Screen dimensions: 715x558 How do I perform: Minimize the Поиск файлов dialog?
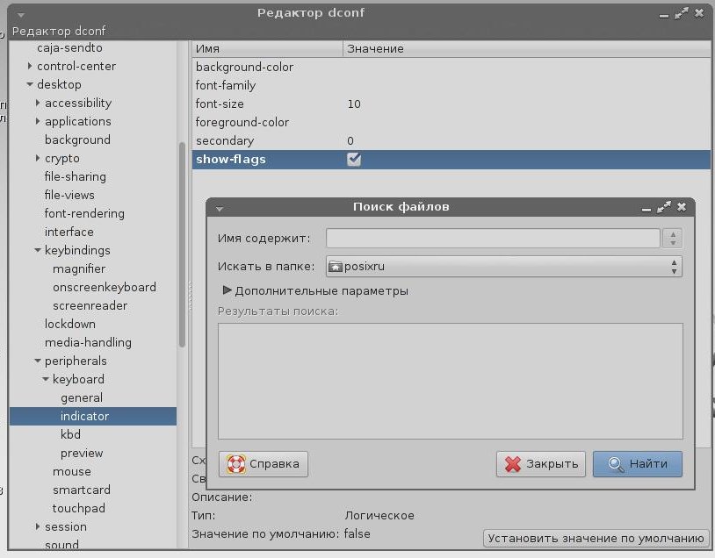point(646,210)
